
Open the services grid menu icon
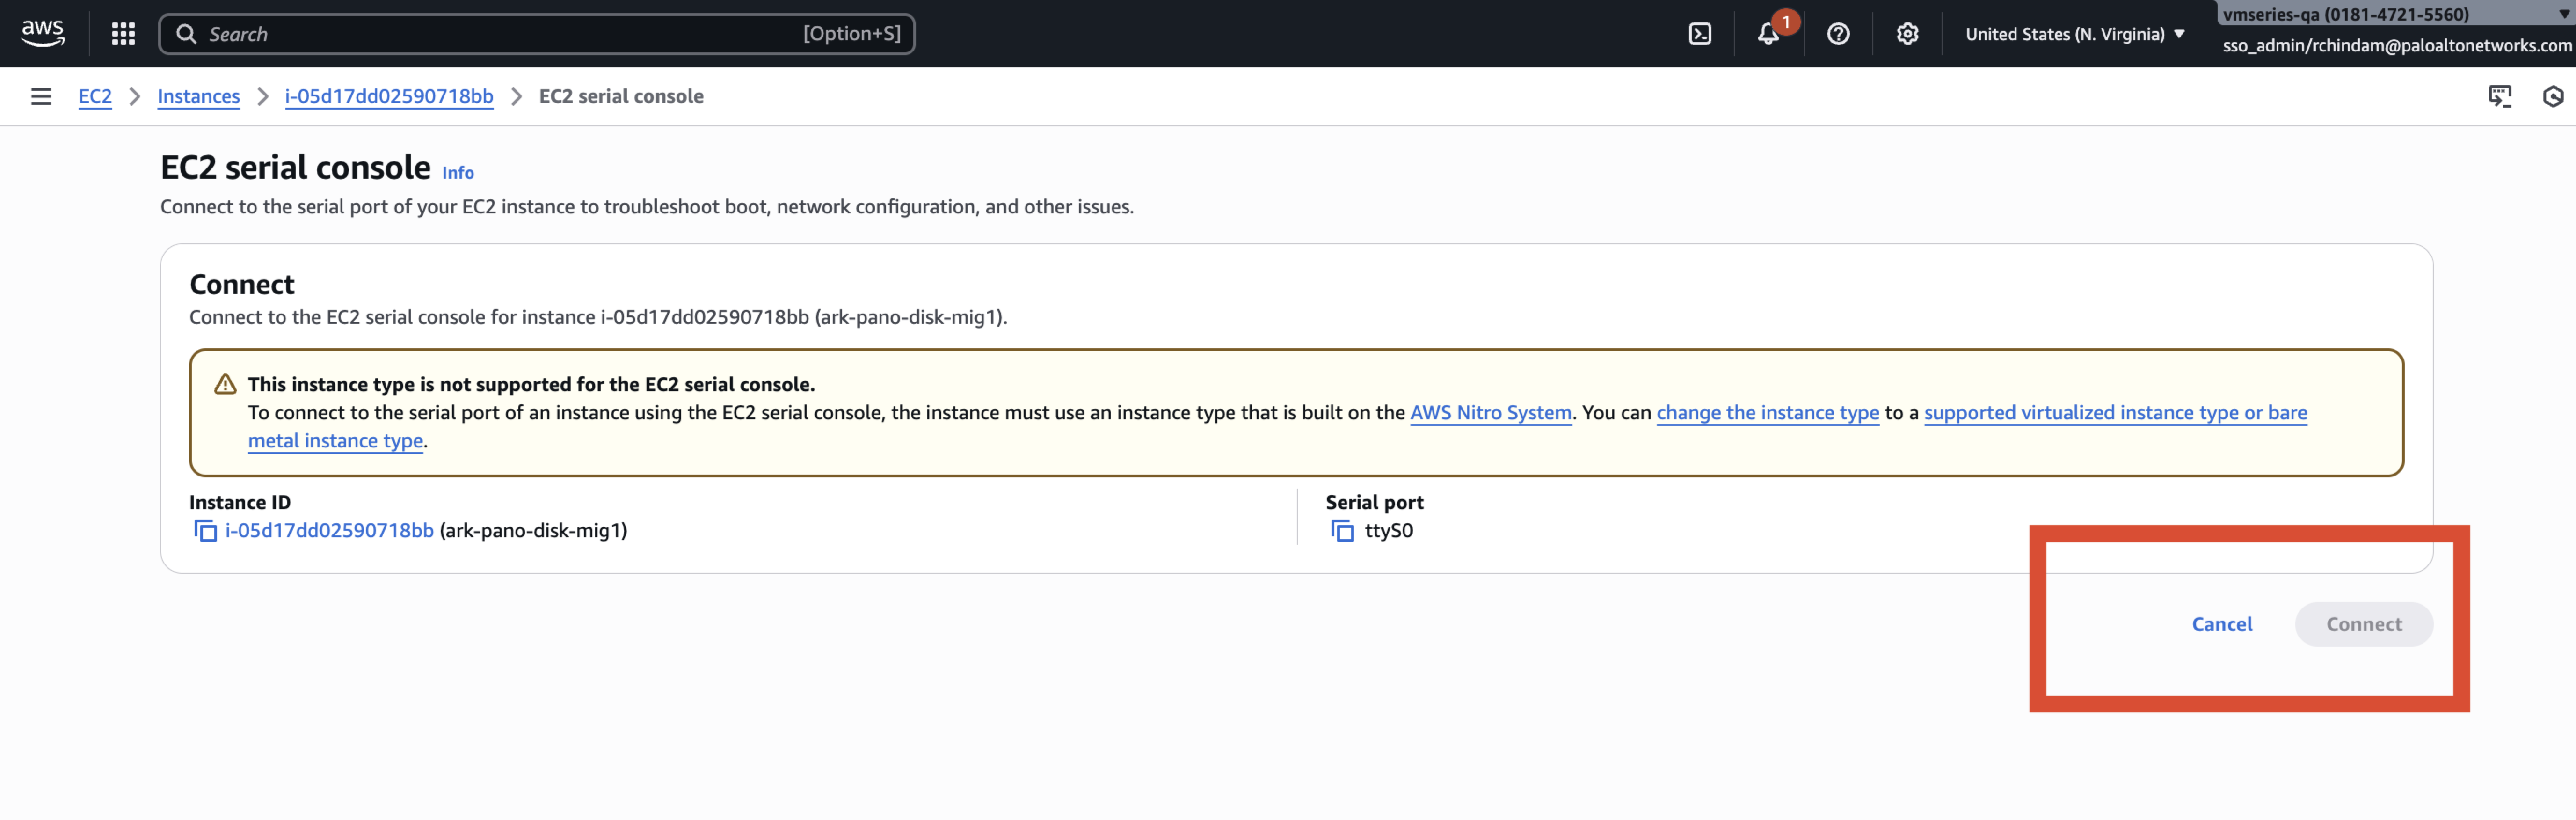pyautogui.click(x=123, y=34)
